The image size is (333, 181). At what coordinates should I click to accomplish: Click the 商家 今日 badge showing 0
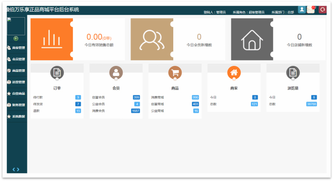[255, 97]
